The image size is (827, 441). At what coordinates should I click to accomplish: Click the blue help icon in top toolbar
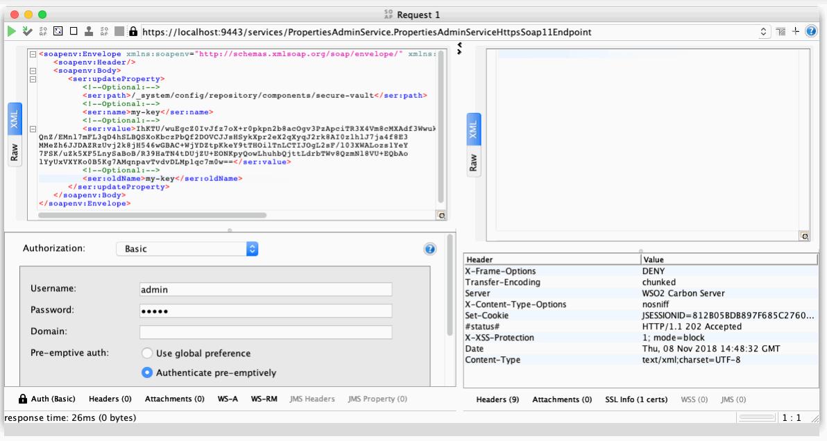click(810, 31)
